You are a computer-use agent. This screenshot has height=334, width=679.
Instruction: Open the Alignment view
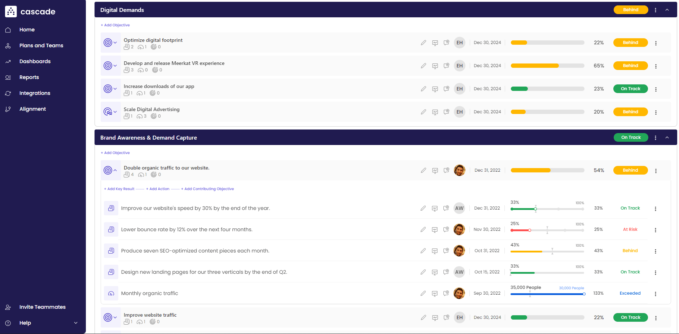coord(32,109)
